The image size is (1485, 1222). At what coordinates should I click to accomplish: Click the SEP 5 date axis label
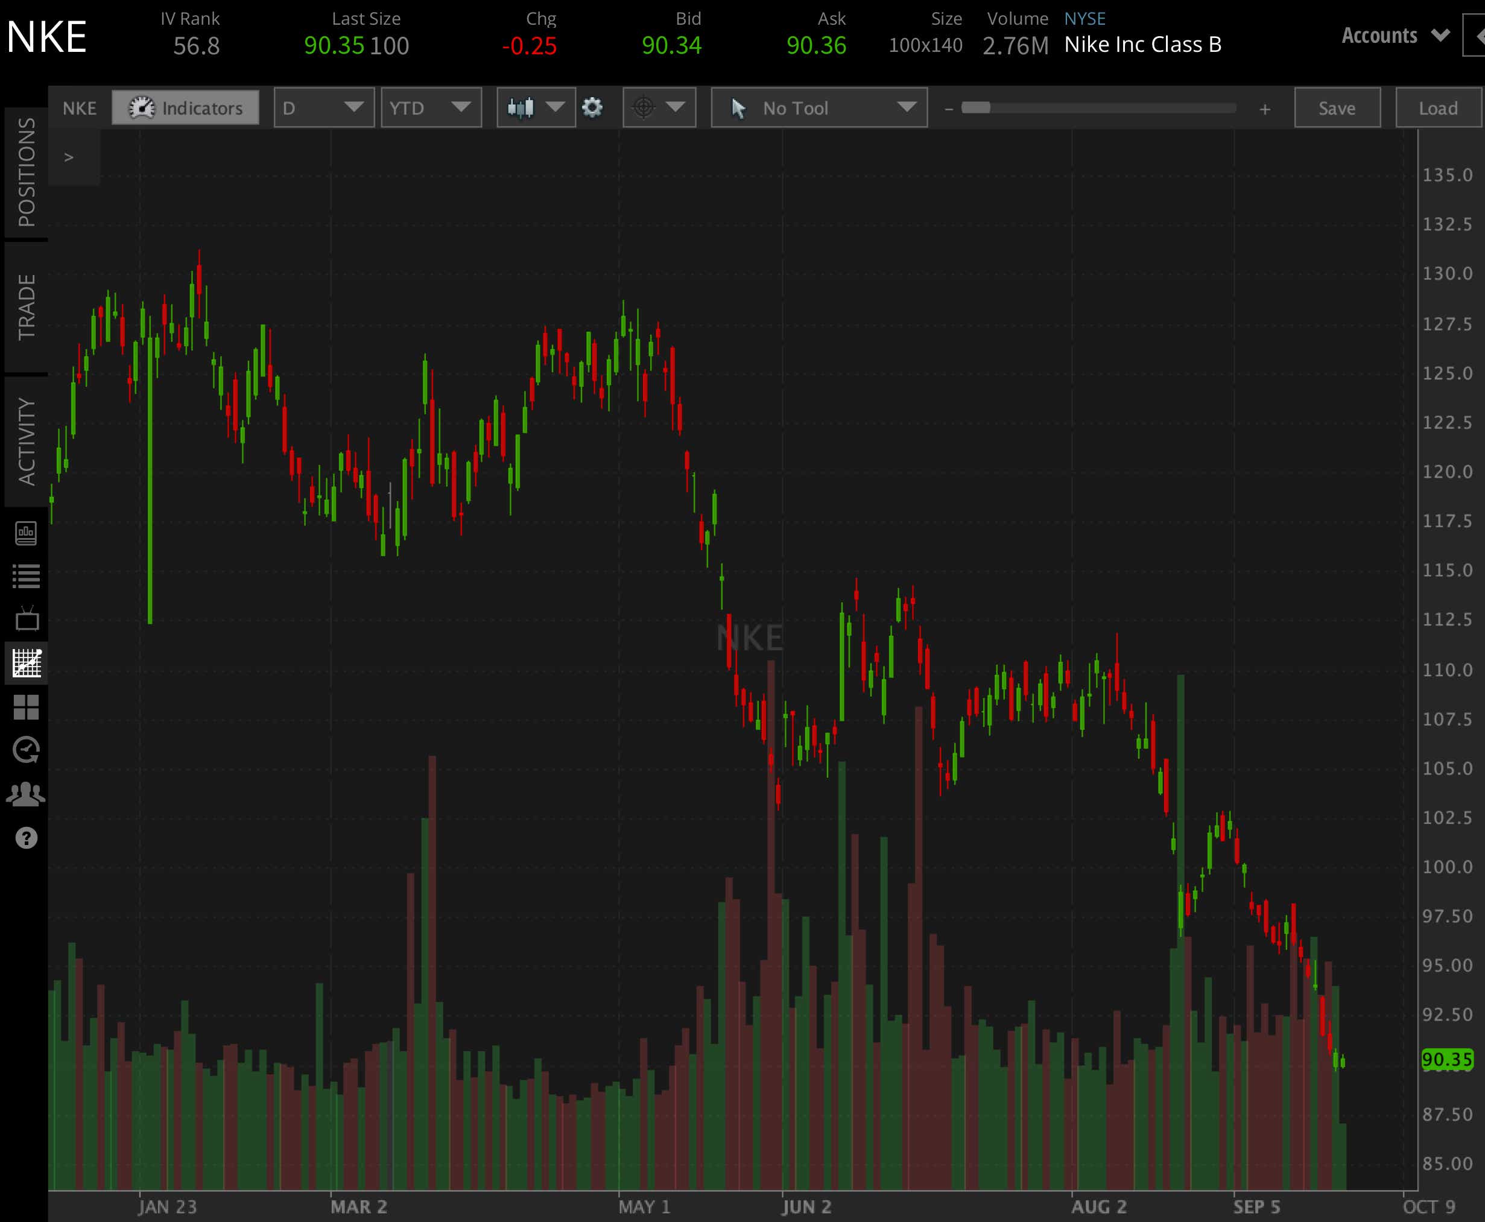1256,1206
